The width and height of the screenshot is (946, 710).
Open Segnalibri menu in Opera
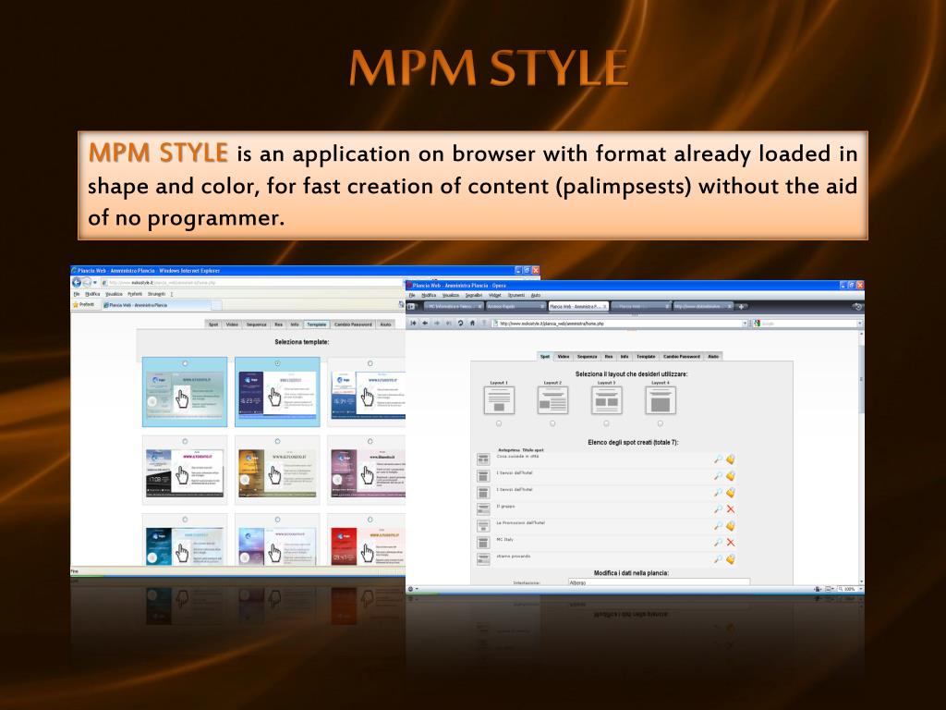[x=474, y=295]
